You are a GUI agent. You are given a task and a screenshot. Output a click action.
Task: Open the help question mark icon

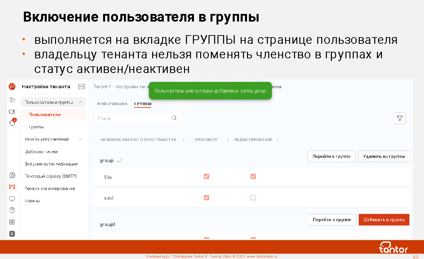(12, 210)
